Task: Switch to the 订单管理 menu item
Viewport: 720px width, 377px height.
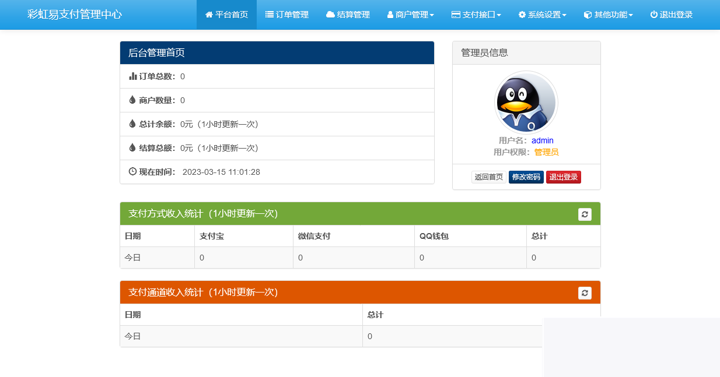Action: (287, 15)
